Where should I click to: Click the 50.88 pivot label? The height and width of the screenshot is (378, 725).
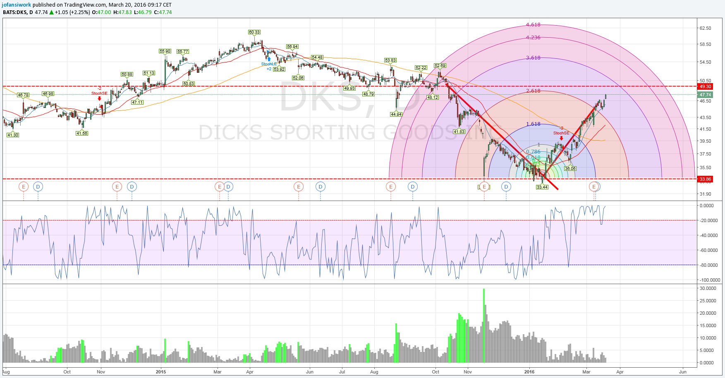[127, 74]
